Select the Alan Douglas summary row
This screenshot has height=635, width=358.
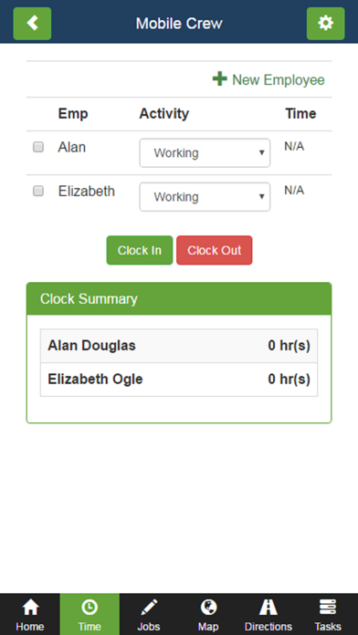[179, 346]
